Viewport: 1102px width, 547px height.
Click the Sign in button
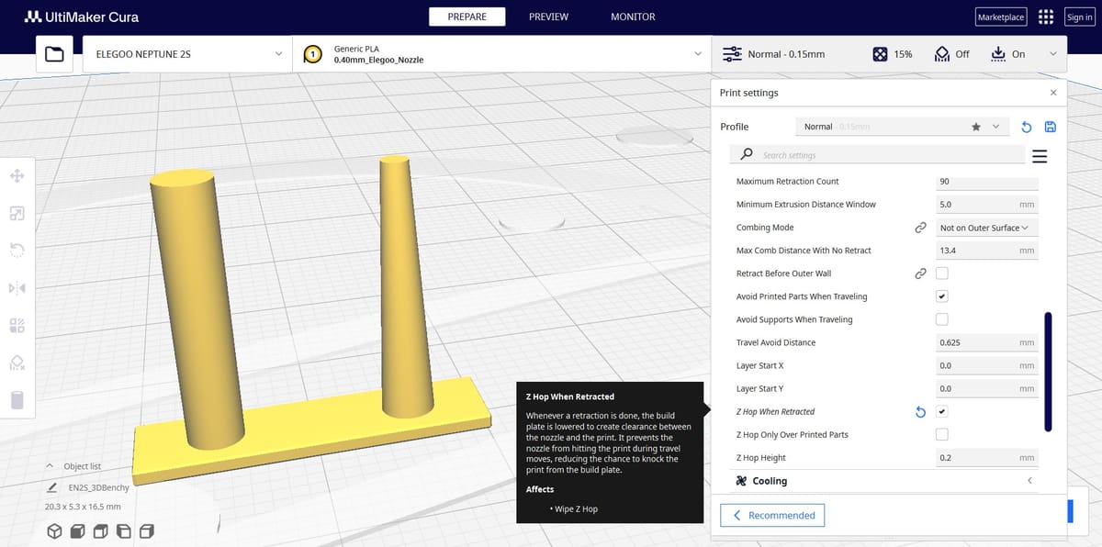1079,17
